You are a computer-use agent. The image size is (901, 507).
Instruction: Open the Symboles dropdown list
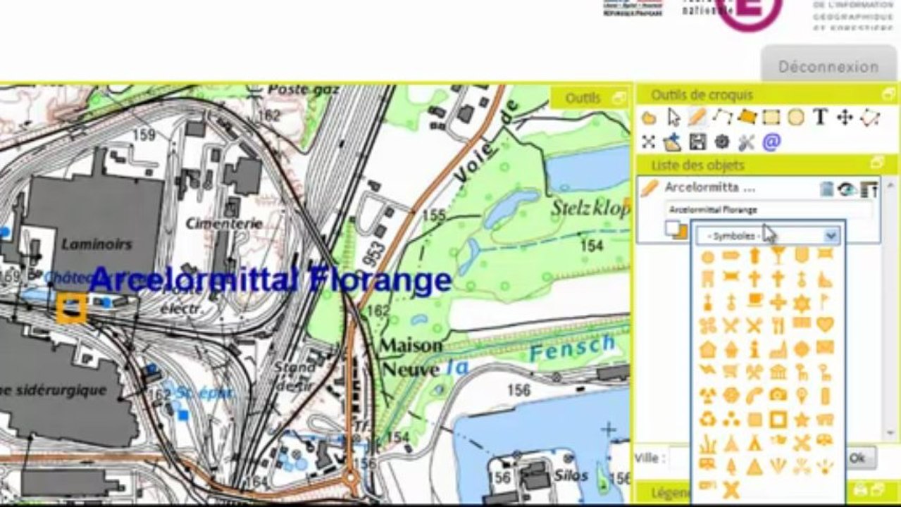coord(769,236)
